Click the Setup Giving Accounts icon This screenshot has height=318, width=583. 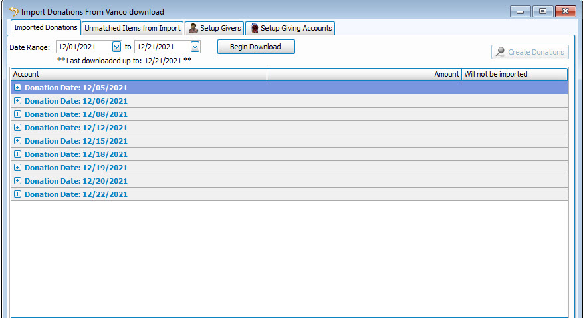coord(254,28)
